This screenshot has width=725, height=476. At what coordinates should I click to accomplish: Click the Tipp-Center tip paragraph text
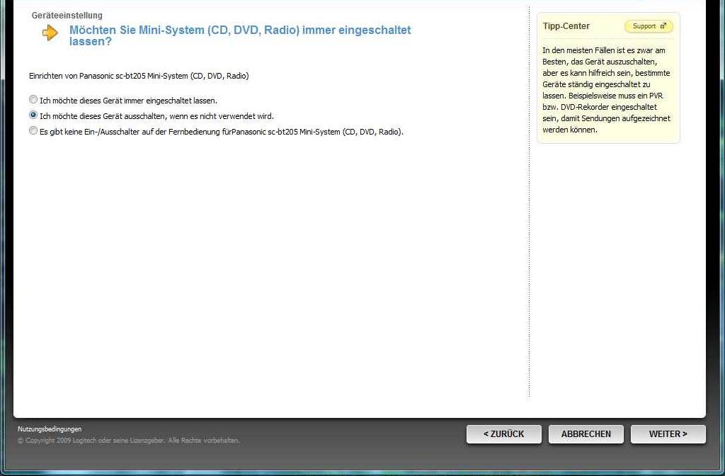(x=606, y=90)
